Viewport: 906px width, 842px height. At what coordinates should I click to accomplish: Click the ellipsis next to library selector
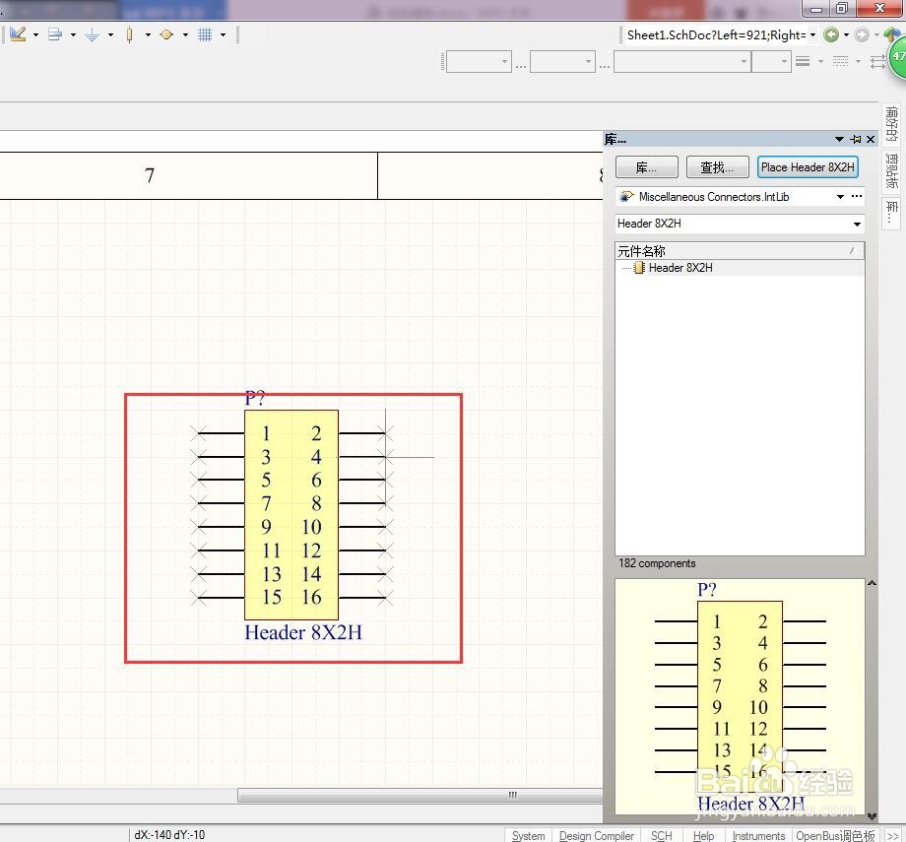coord(857,197)
